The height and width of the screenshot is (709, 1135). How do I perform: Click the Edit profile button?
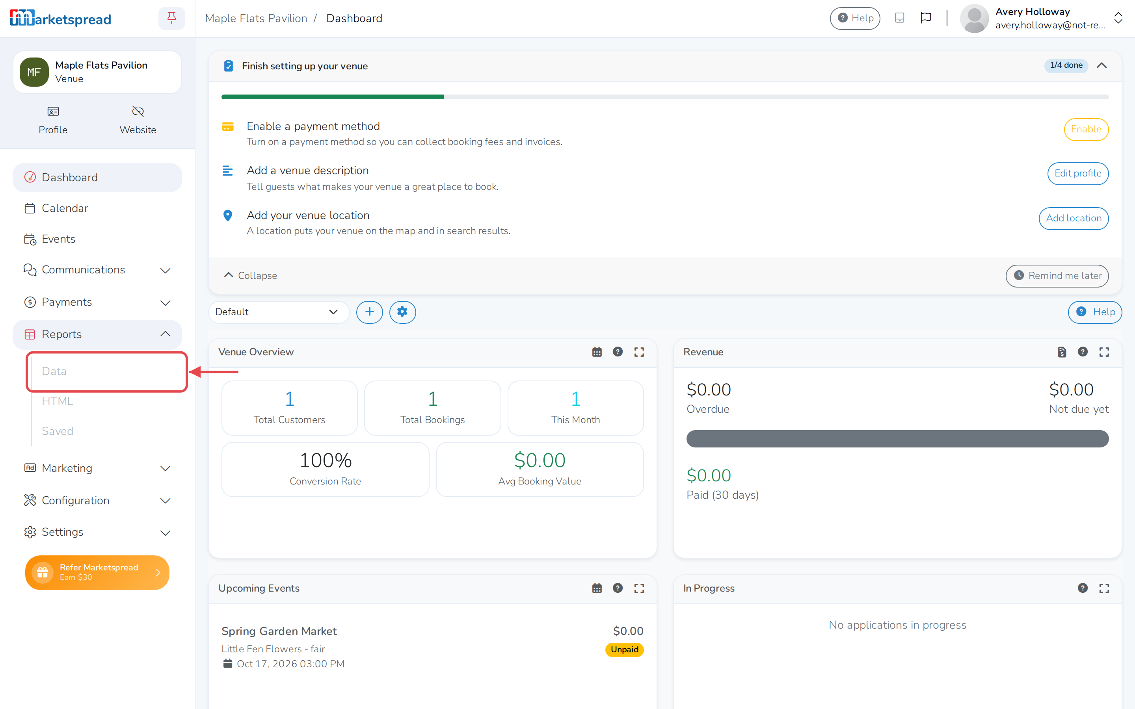tap(1078, 173)
